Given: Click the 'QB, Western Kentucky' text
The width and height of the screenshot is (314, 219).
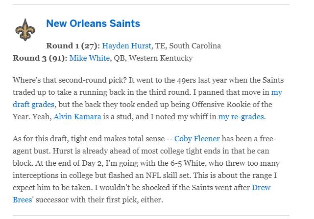Looking at the screenshot, I should coord(153,58).
